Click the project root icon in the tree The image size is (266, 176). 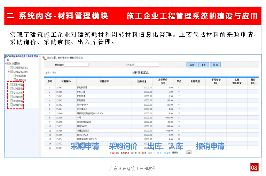pyautogui.click(x=6, y=56)
